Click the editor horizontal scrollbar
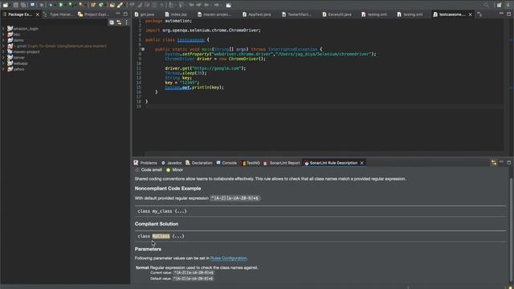 tap(324, 153)
